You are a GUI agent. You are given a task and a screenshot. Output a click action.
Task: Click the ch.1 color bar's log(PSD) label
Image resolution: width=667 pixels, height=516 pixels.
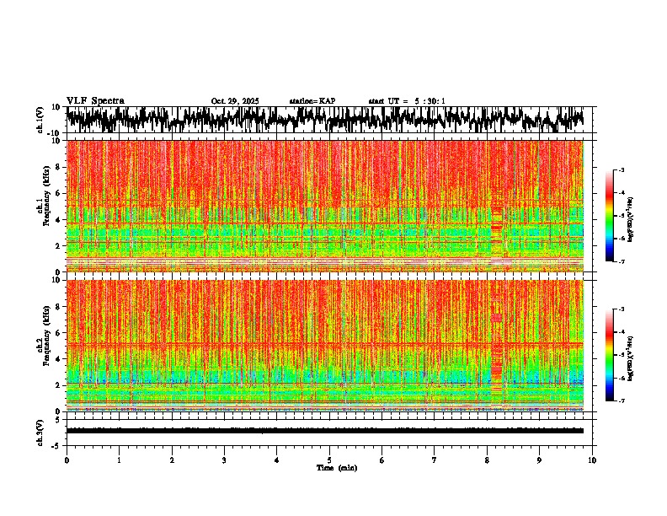pos(631,220)
